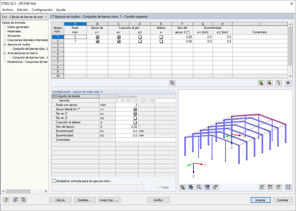Select Materiales in navigator
296x211 pixels.
tap(14, 31)
